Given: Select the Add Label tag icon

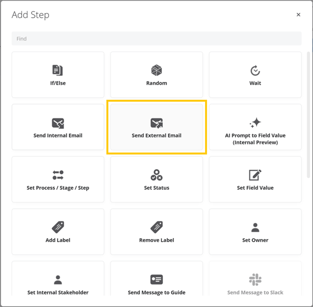Looking at the screenshot, I should point(58,227).
